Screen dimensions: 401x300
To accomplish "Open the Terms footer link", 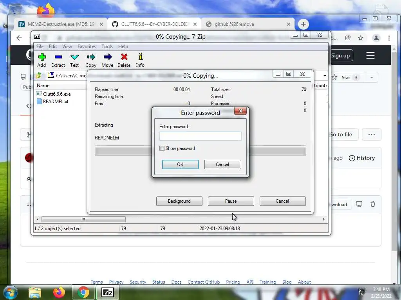I will coord(97,282).
